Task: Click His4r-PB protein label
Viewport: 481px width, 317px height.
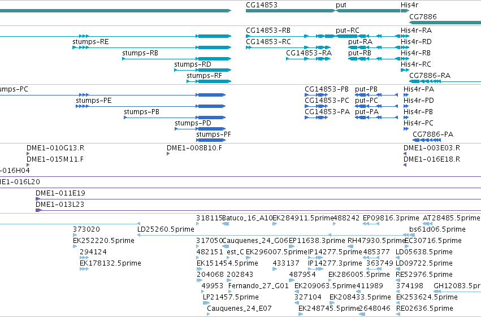Action: pos(418,112)
